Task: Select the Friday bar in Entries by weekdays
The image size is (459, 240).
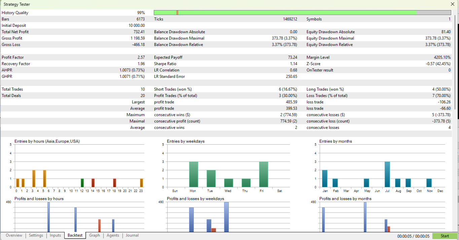Action: (264, 174)
